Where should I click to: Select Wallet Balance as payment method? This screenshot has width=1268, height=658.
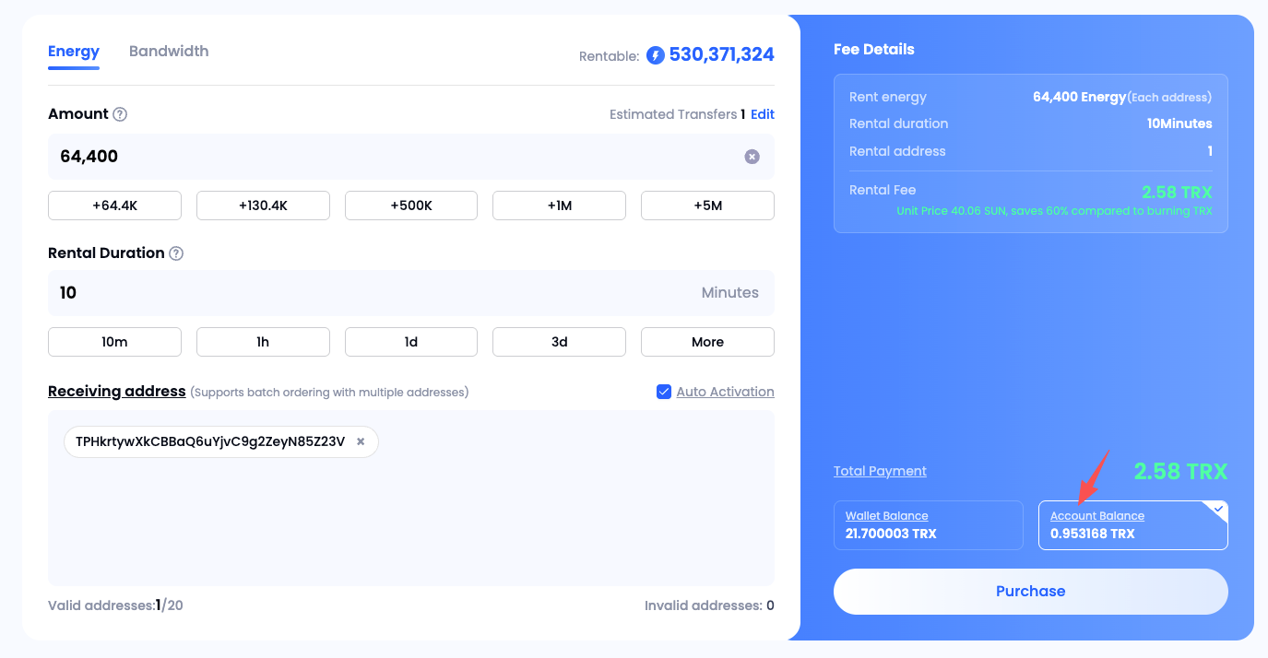tap(929, 525)
